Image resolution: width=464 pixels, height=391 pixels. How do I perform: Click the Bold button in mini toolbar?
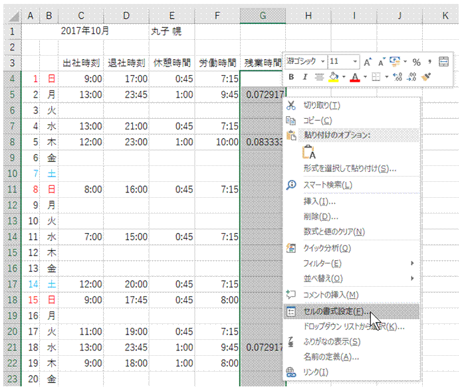[x=291, y=77]
